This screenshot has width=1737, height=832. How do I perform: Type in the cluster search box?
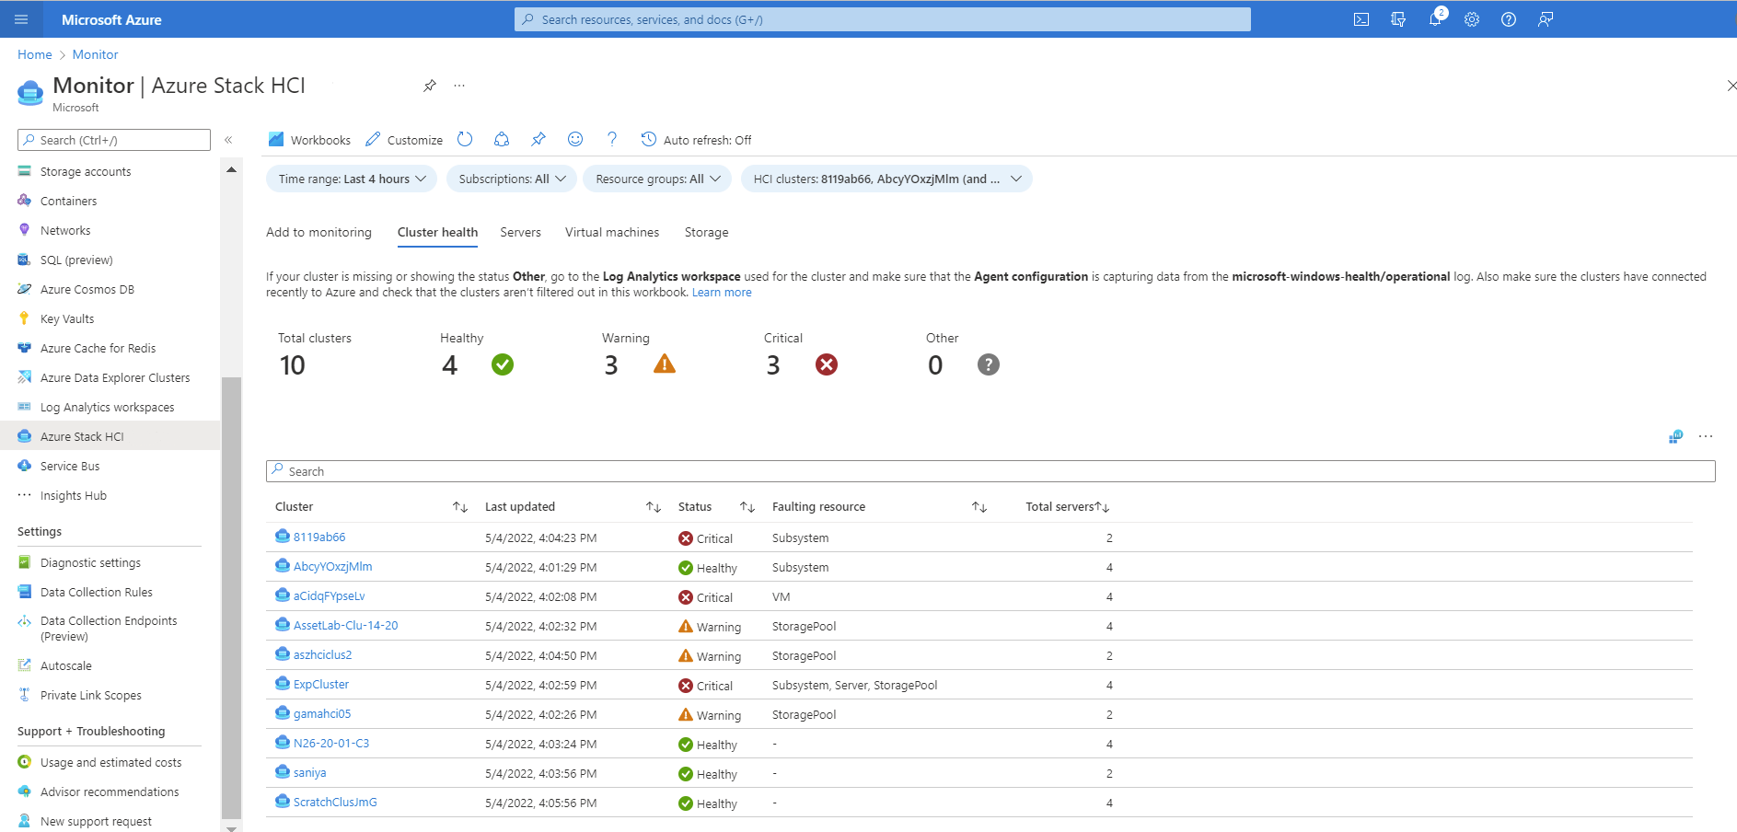[644, 470]
